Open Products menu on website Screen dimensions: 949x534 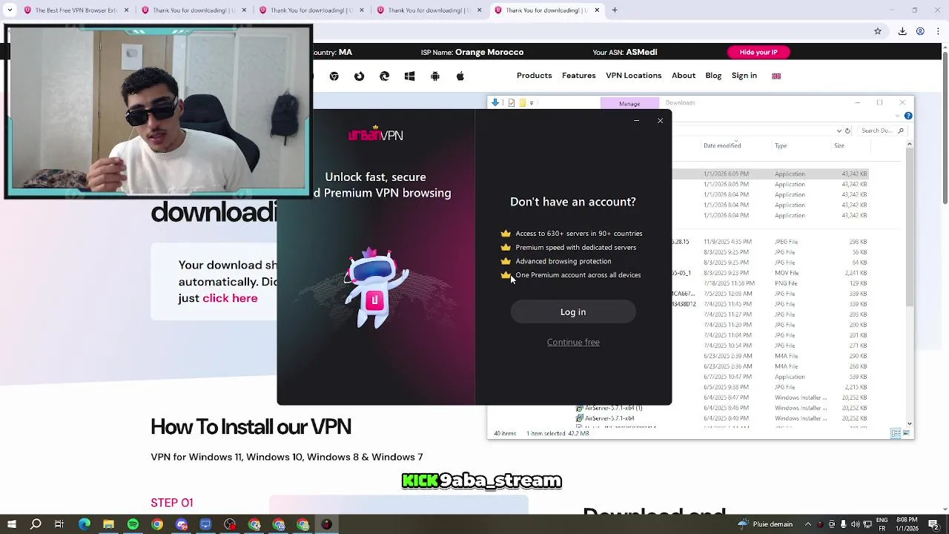534,76
